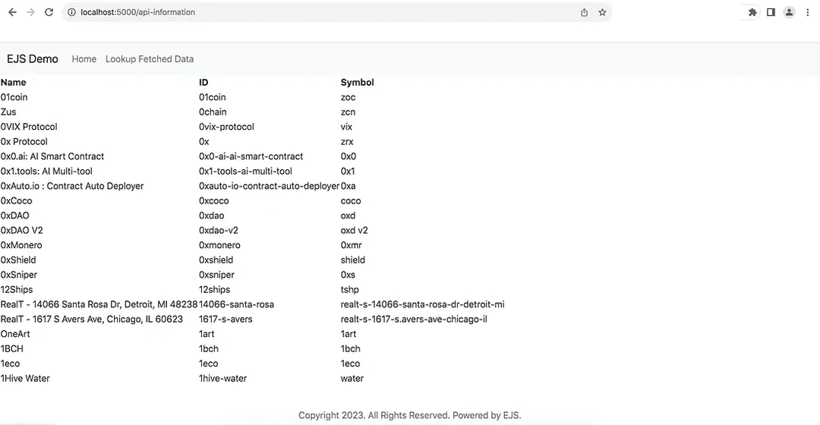Click the Name column header
This screenshot has height=425, width=820.
click(x=14, y=82)
